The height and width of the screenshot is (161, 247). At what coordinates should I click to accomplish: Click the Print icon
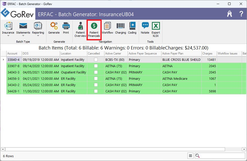click(x=66, y=26)
